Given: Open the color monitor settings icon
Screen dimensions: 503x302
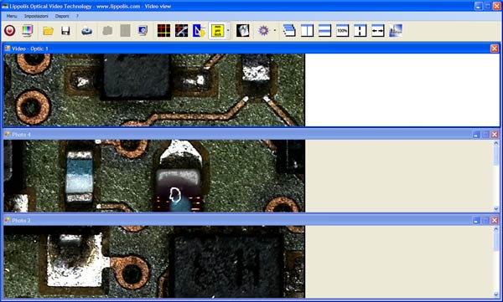Looking at the screenshot, I should pos(28,31).
